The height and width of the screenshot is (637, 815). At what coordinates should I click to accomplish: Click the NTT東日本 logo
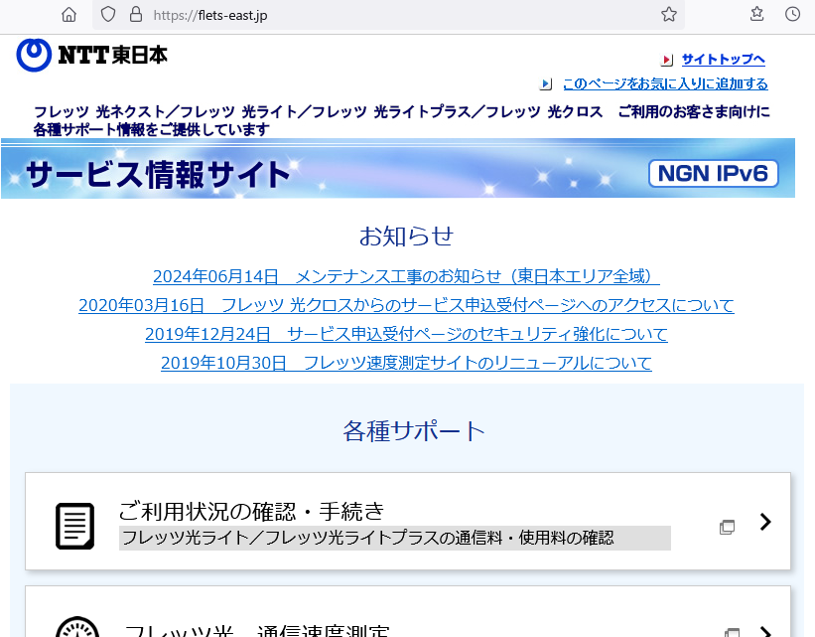pyautogui.click(x=92, y=55)
